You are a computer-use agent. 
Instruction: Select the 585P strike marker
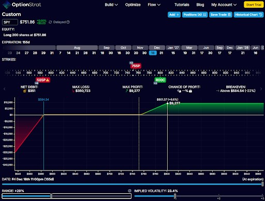point(43,80)
